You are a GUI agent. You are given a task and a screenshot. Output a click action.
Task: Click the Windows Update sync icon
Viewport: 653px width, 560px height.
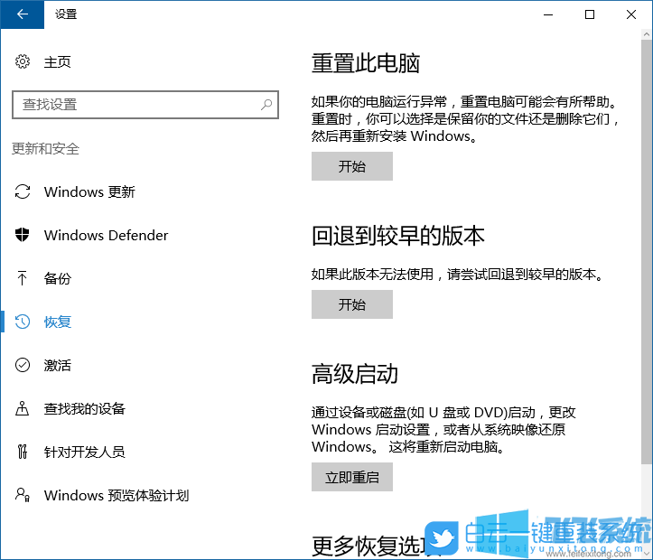[x=23, y=191]
